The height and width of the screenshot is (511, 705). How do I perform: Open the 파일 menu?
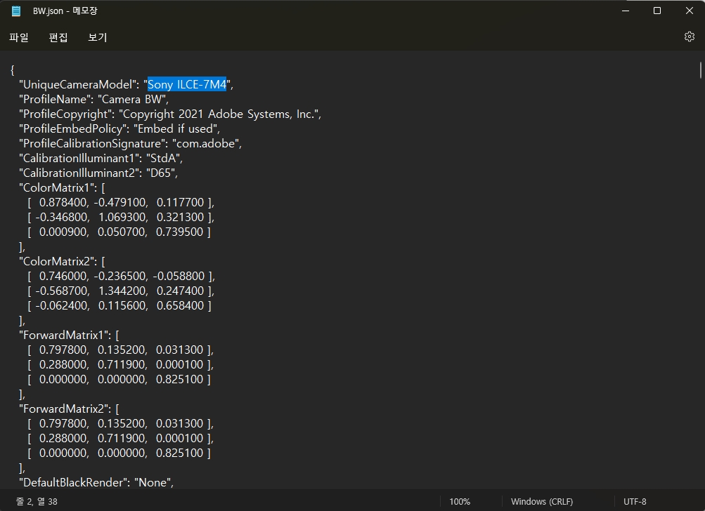(19, 38)
